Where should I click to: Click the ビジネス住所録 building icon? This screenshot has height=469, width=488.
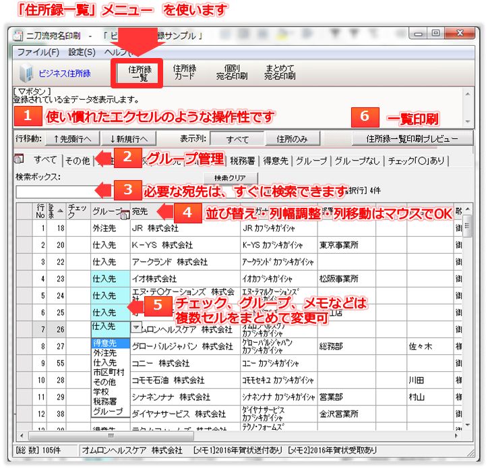coord(26,73)
